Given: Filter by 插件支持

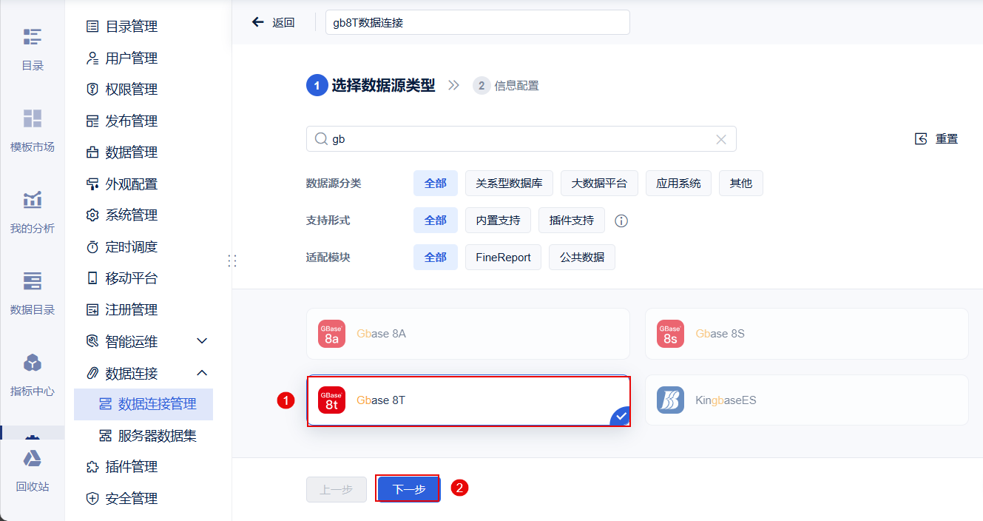Looking at the screenshot, I should 572,221.
